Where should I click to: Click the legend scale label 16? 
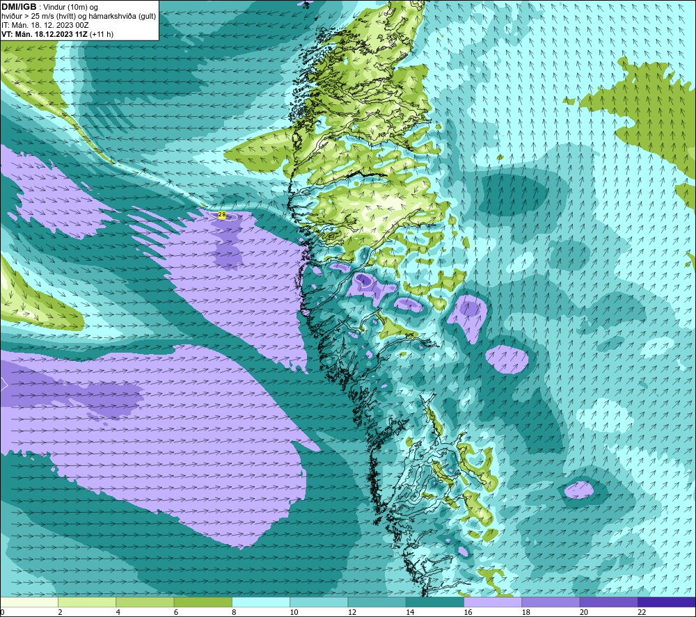468,612
